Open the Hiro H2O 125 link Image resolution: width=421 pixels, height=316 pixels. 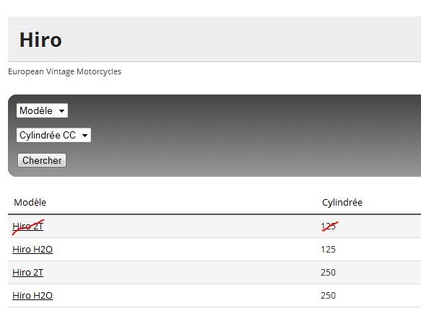[x=32, y=250]
